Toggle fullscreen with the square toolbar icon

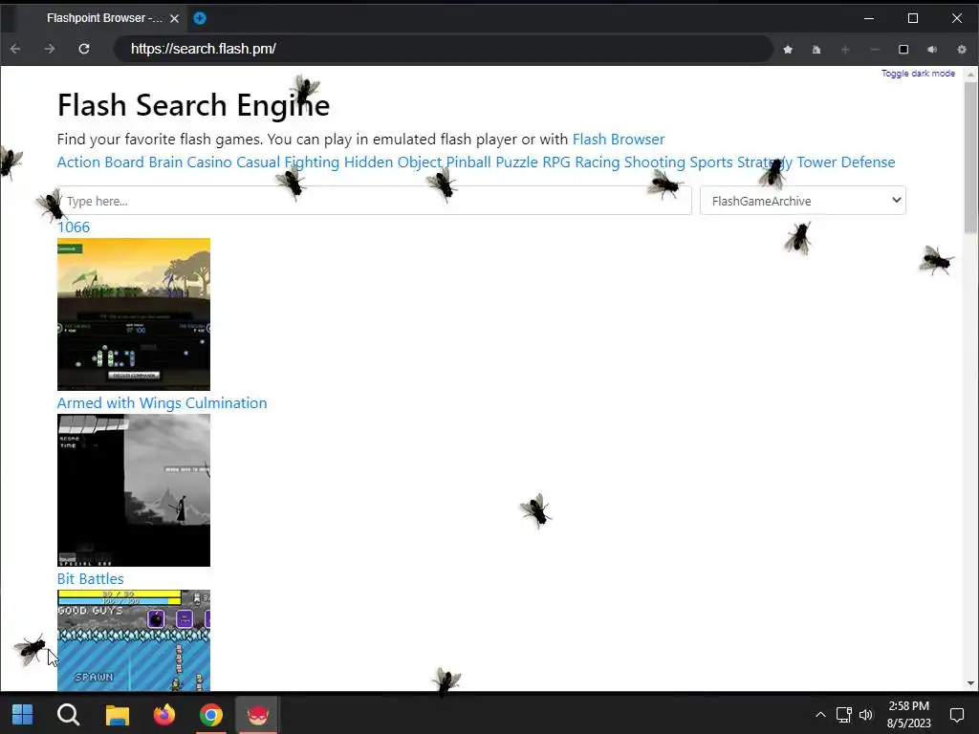click(903, 50)
